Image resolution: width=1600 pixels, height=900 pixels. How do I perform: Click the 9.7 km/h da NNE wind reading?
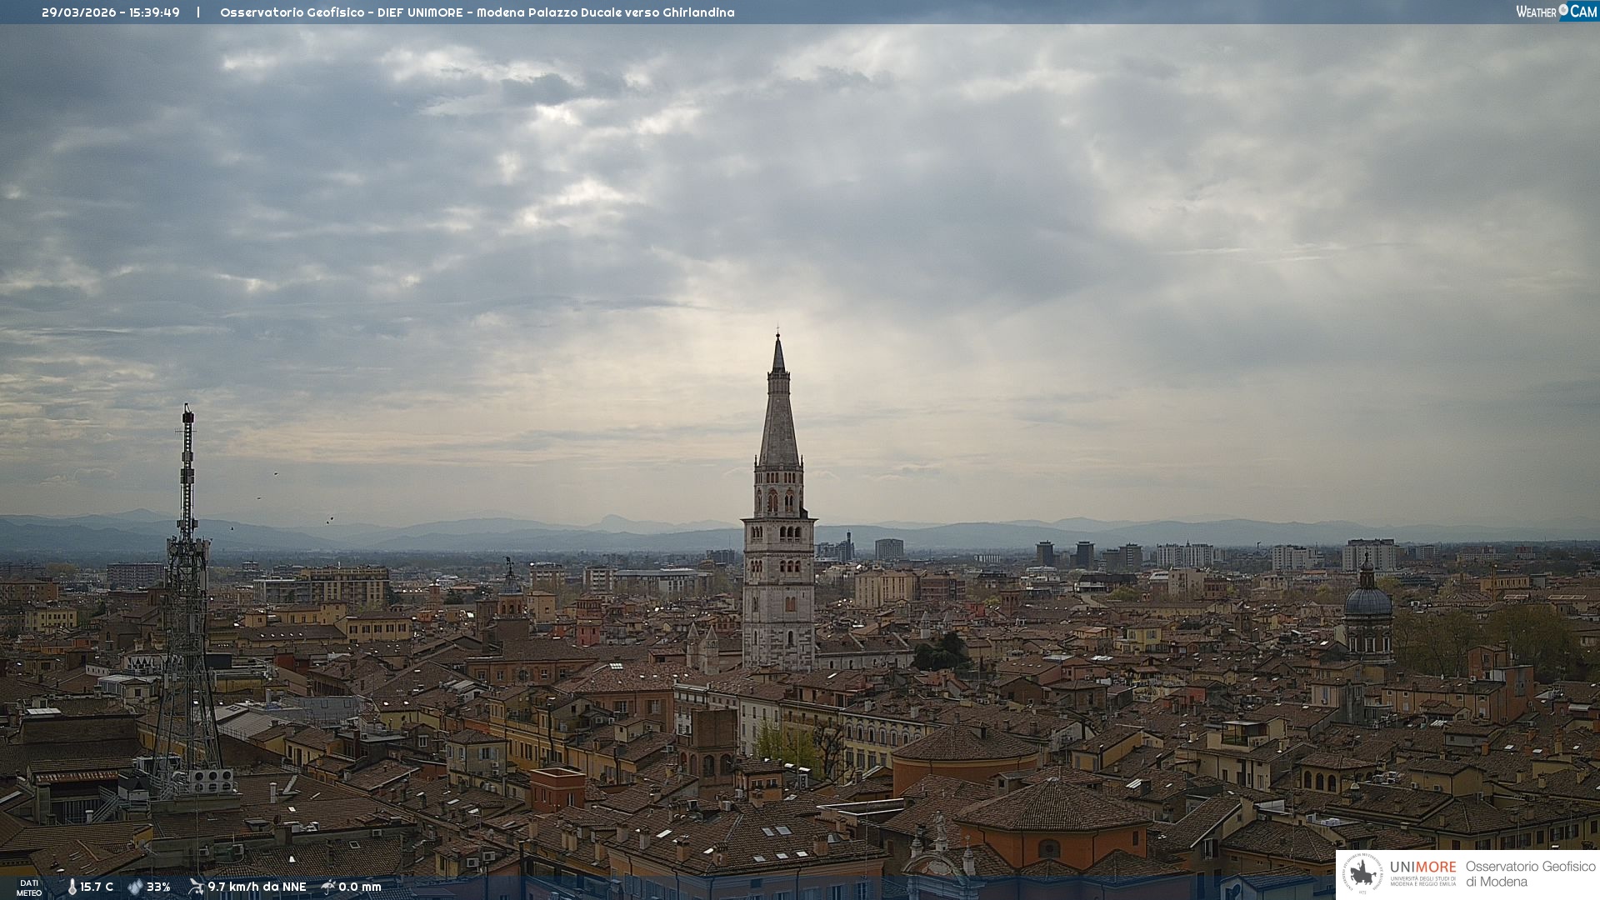tap(257, 887)
